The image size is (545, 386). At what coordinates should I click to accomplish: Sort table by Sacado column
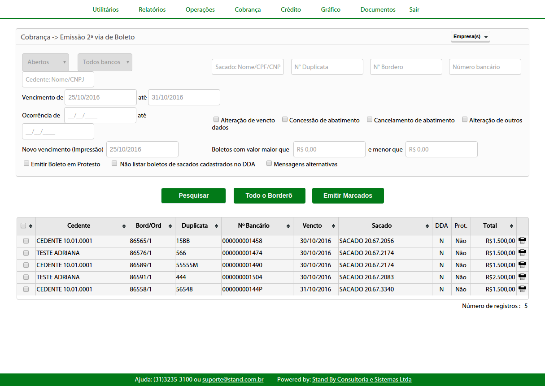[x=385, y=226]
